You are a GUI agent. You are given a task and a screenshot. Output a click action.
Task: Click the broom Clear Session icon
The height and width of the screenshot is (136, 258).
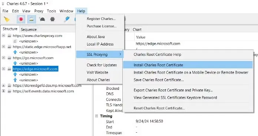(x=7, y=19)
